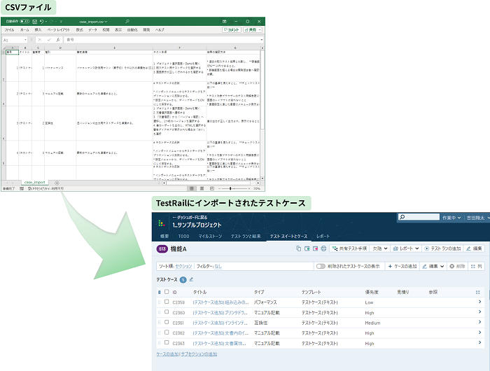The height and width of the screenshot is (371, 490).
Task: Open case C2361 with its right arrow
Action: click(479, 322)
